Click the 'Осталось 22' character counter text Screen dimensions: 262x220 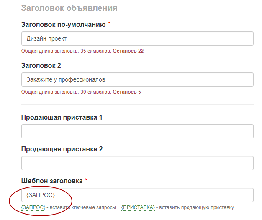coord(128,51)
